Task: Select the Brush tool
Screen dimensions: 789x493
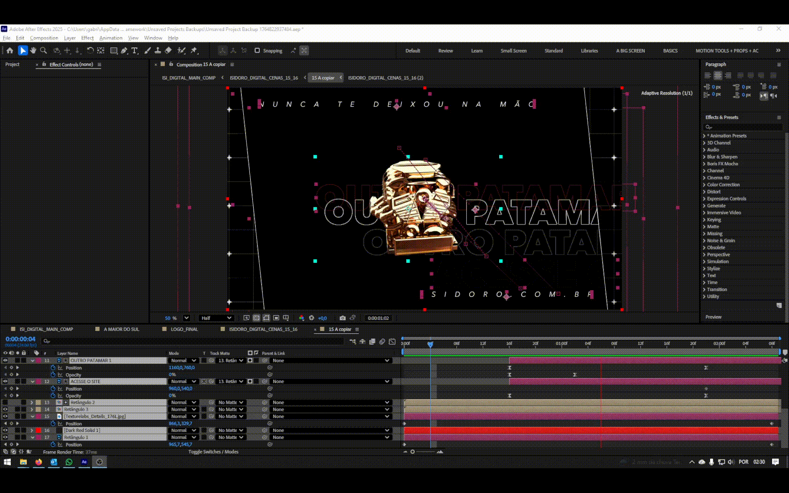Action: tap(147, 50)
